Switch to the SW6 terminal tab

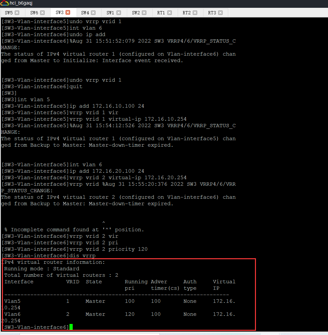click(34, 13)
